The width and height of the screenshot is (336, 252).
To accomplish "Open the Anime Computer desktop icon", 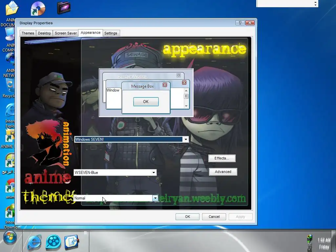I will click(x=10, y=34).
